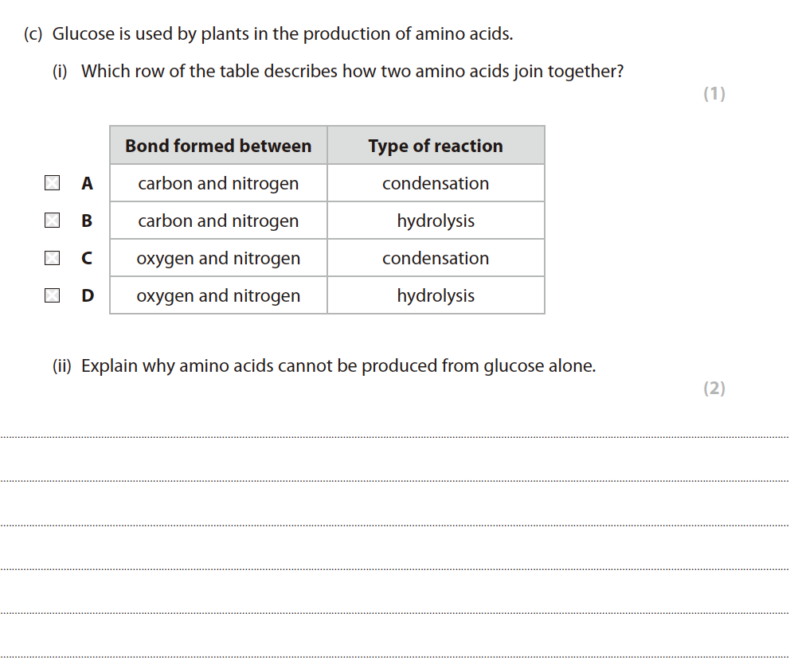Select row D's "hydrolysis" cell
This screenshot has width=790, height=664.
click(x=436, y=295)
